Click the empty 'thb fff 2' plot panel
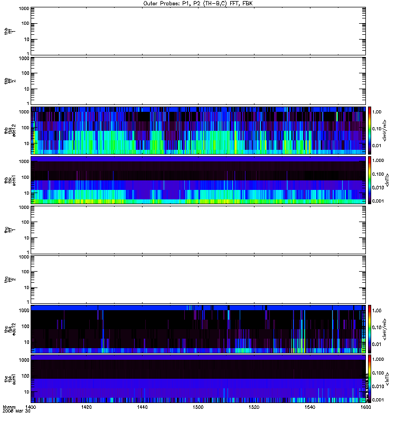 [199, 81]
